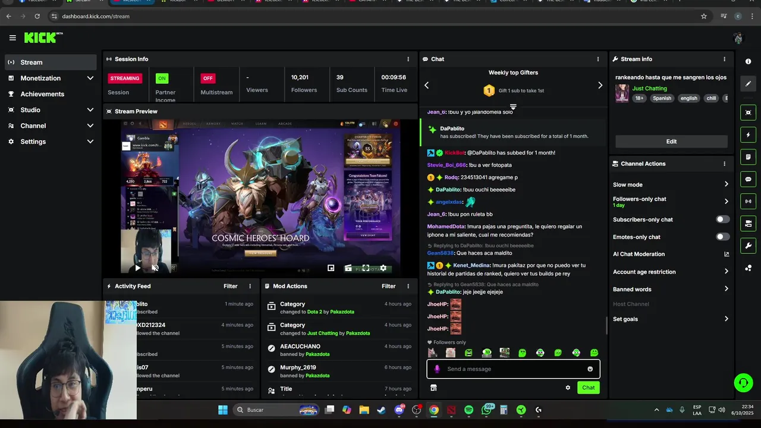The width and height of the screenshot is (761, 428).
Task: Click in the Send a message field
Action: 513,369
